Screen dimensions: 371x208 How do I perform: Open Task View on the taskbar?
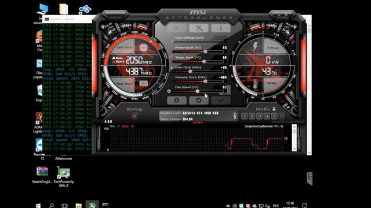tap(64, 206)
